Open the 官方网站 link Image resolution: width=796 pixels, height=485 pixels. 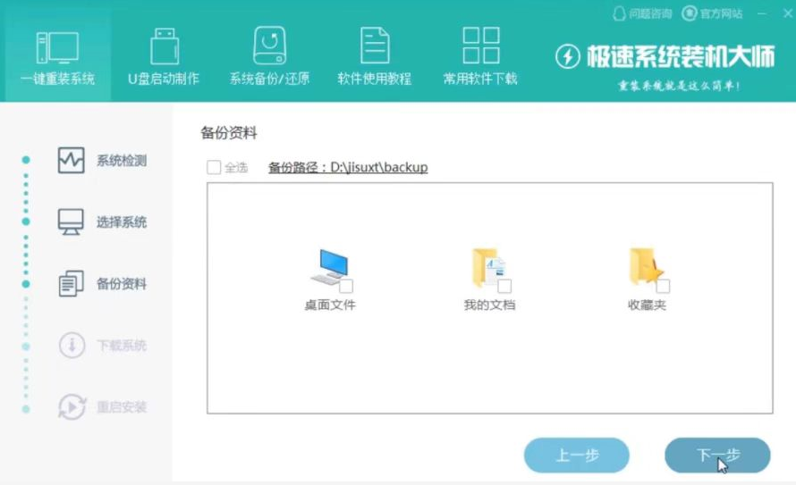click(713, 13)
